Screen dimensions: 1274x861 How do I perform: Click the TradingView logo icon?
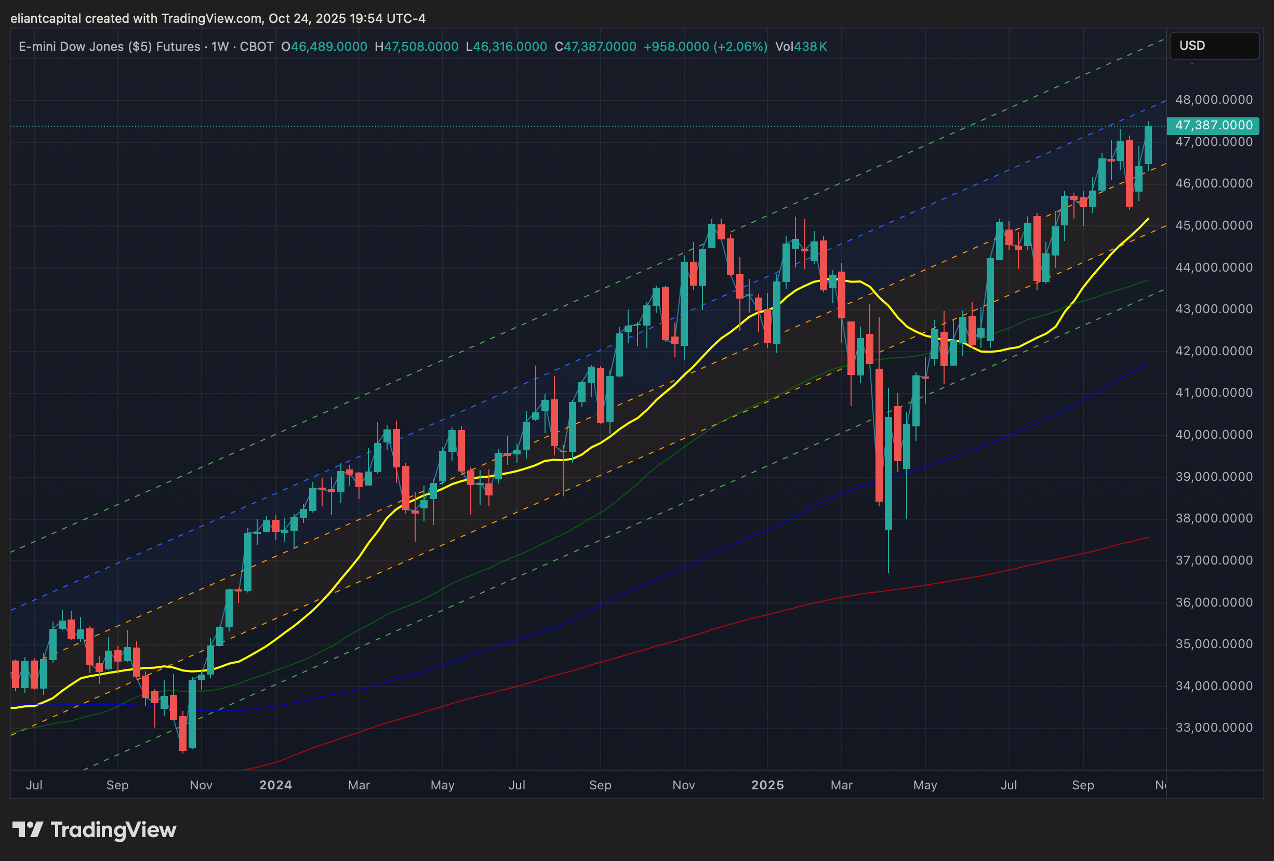pyautogui.click(x=28, y=829)
